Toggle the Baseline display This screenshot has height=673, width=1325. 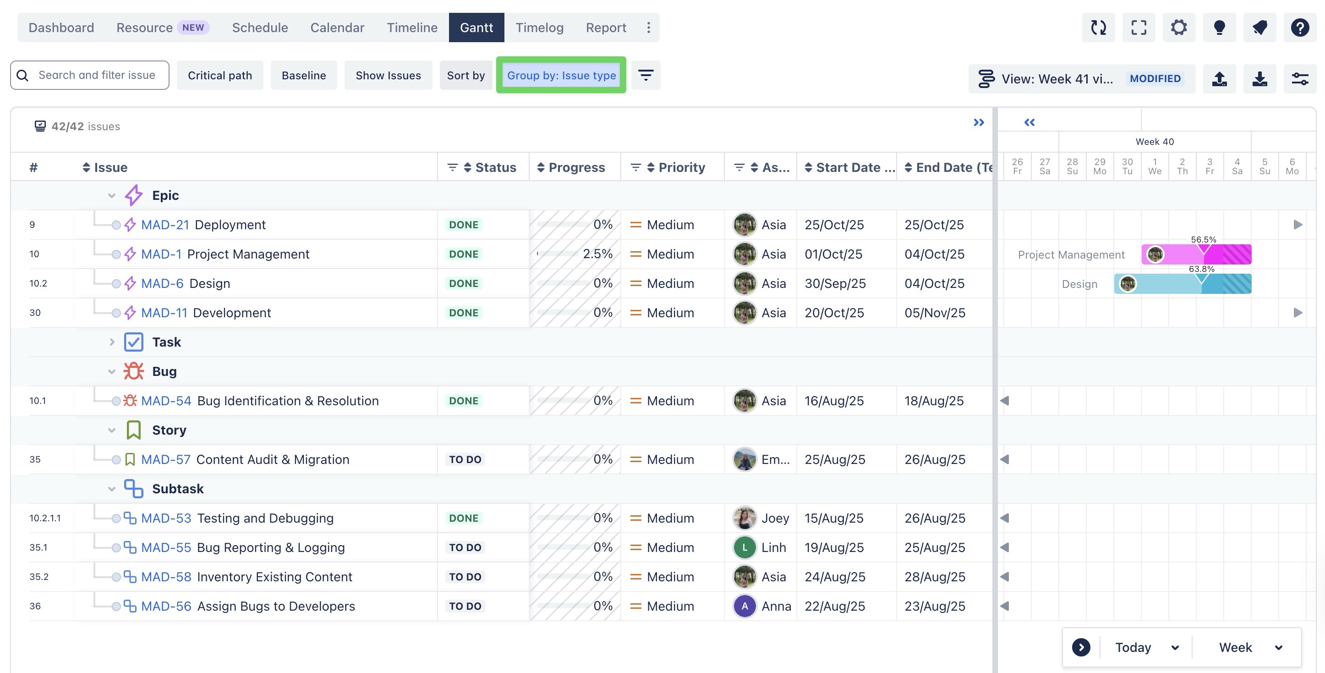tap(303, 75)
